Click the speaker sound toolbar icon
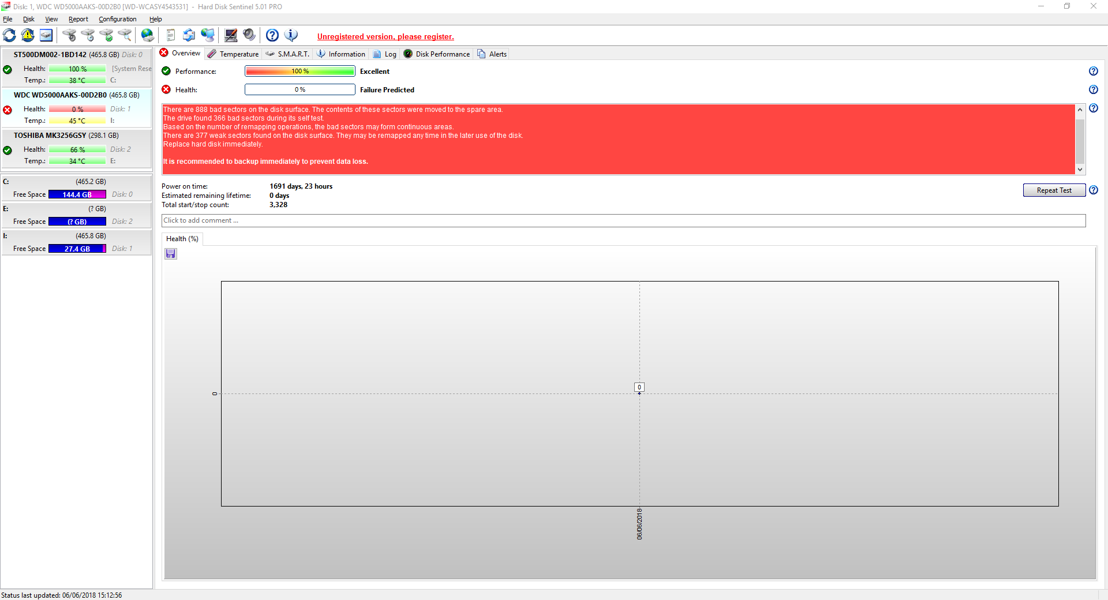 [x=249, y=36]
